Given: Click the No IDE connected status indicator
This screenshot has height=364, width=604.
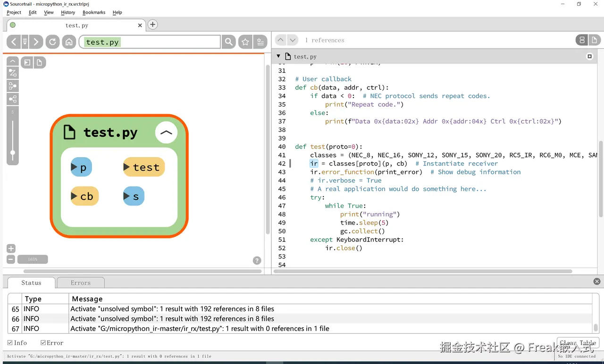Looking at the screenshot, I should tap(577, 356).
